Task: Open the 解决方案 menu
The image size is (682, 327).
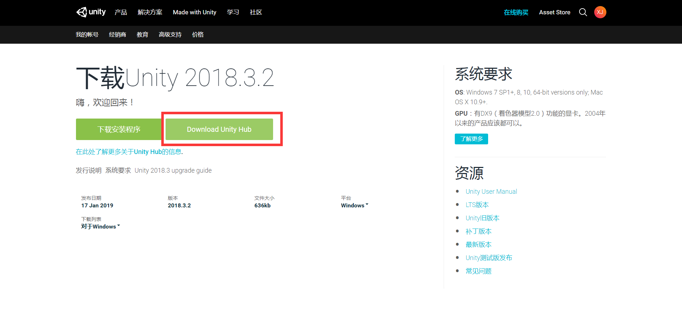Action: (x=150, y=12)
